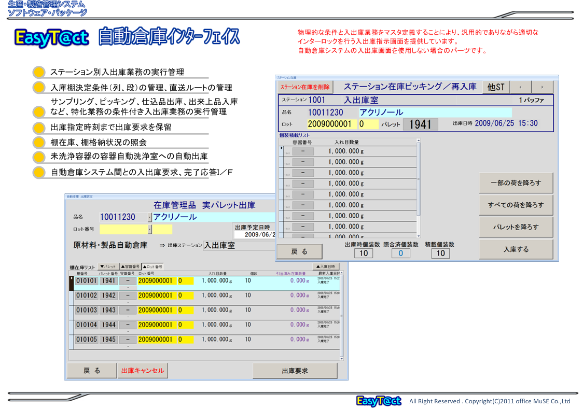Open the ロット番号 dropdown arrow

coord(150,229)
